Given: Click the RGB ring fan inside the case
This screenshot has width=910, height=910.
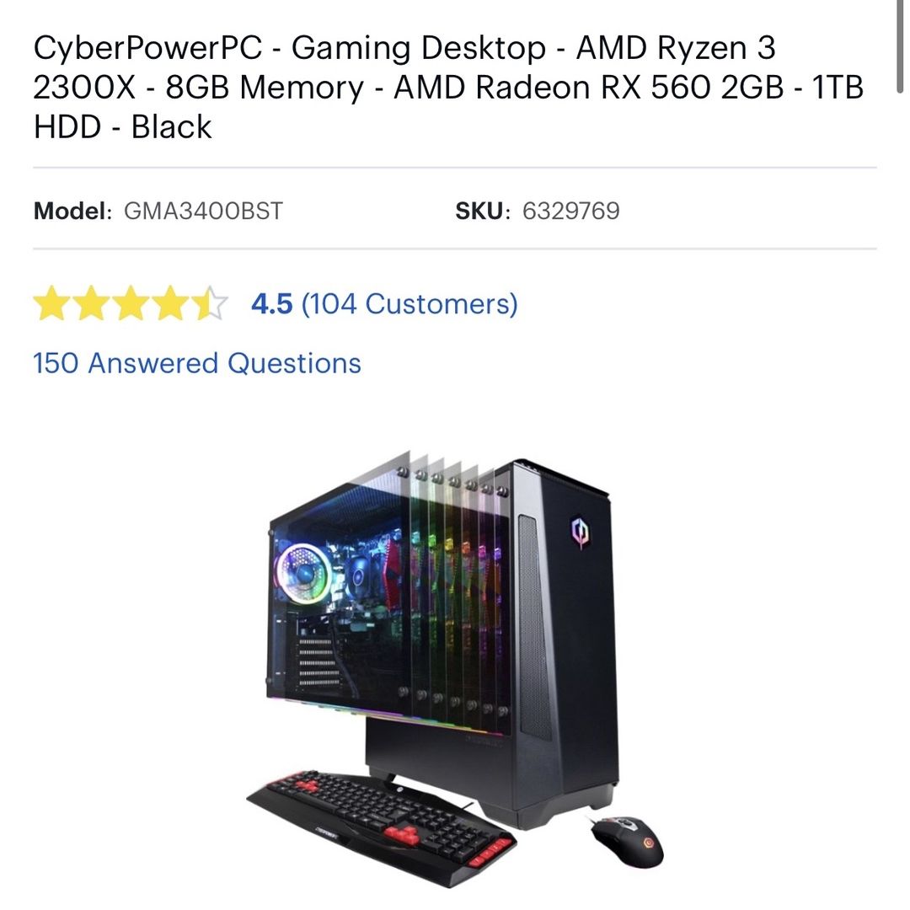Looking at the screenshot, I should (x=302, y=572).
